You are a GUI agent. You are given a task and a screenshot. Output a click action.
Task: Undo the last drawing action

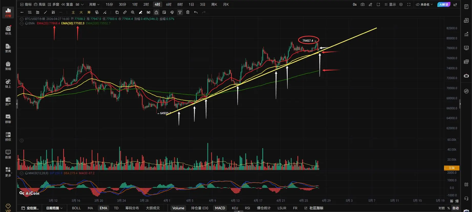coord(196,12)
